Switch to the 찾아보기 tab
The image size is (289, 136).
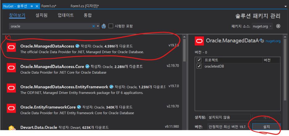17,15
